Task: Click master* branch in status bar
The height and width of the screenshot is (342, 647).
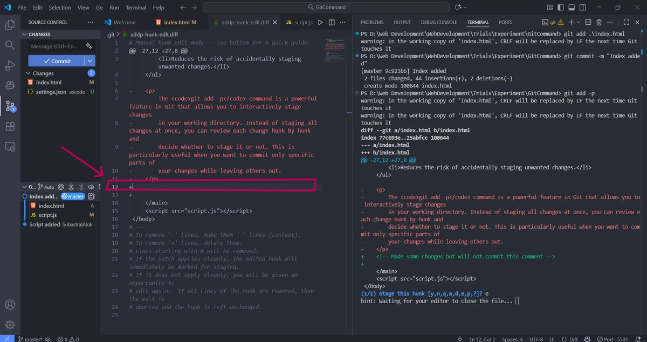Action: (30, 339)
